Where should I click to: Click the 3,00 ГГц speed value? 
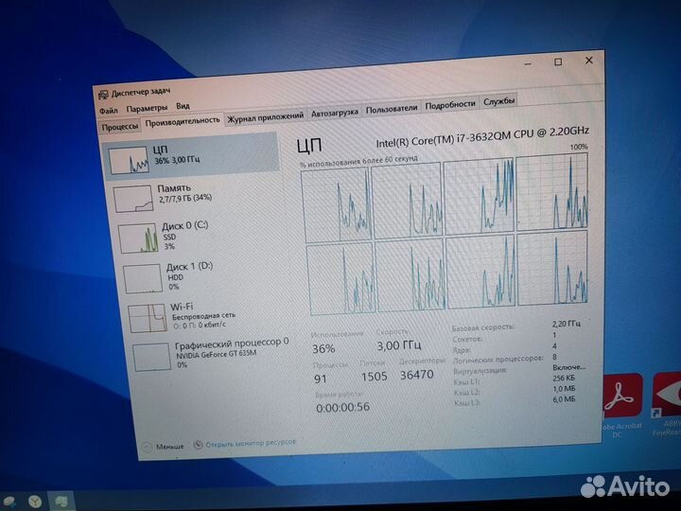tap(399, 346)
